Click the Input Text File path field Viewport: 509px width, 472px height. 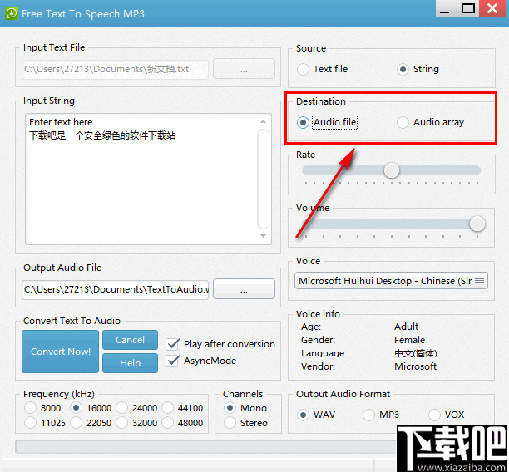click(x=115, y=69)
